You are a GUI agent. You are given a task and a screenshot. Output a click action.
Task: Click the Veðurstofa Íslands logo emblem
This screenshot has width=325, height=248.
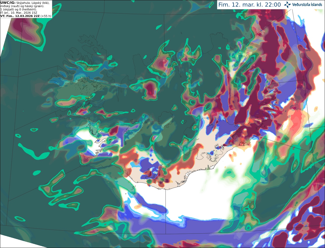(287, 5)
